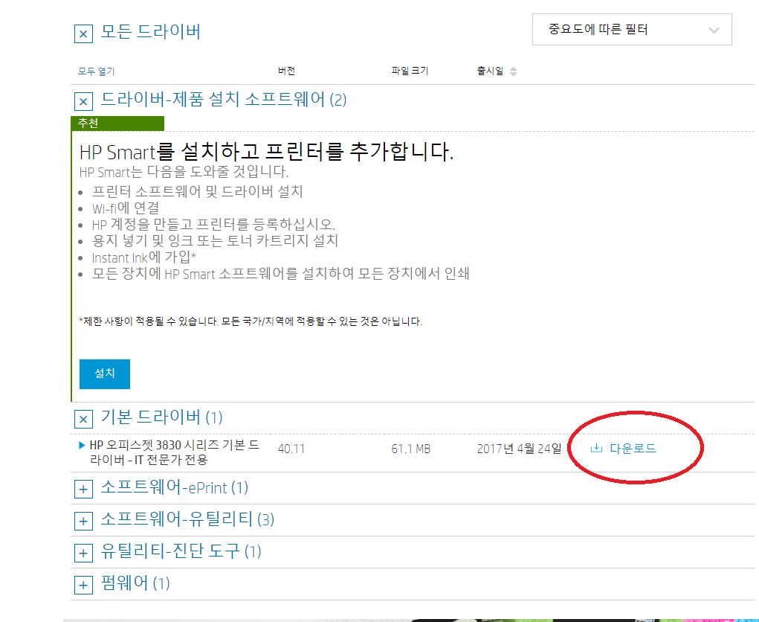The height and width of the screenshot is (622, 759).
Task: Click file size 61.1 MB
Action: [x=411, y=449]
